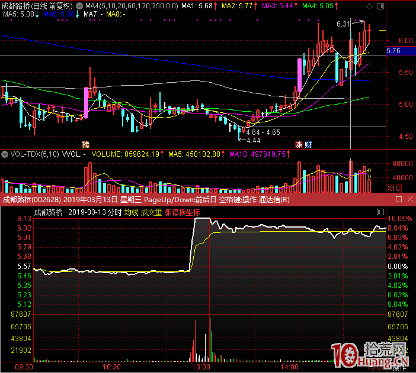416x373 pixels.
Task: Click the 09:30 time axis label
Action: (x=24, y=367)
